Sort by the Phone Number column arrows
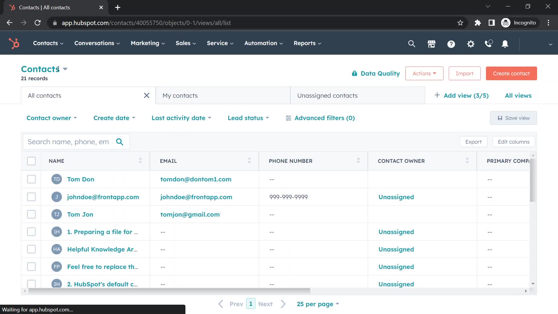Screen dimensions: 558x314 (358, 160)
